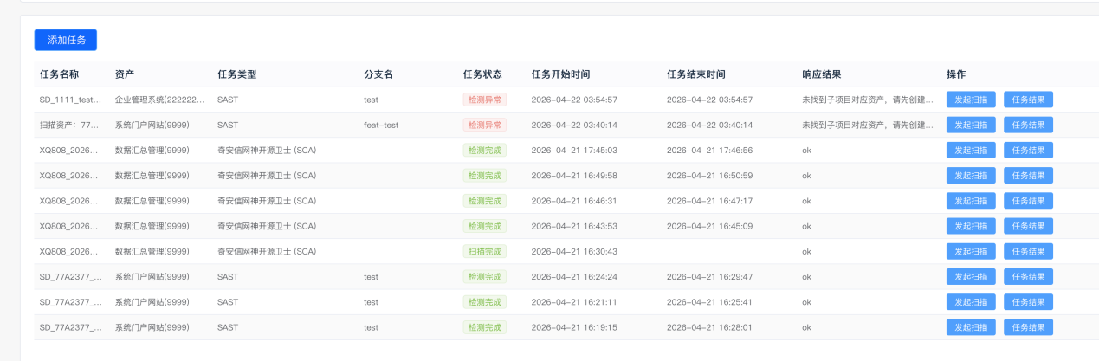Click end time 2026-04-21 16:45:09 cell
Screen dimensions: 1099x361
(710, 226)
